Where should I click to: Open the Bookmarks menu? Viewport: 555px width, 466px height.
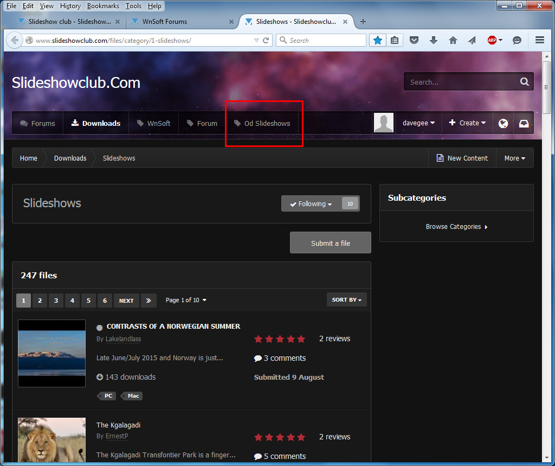pyautogui.click(x=103, y=6)
